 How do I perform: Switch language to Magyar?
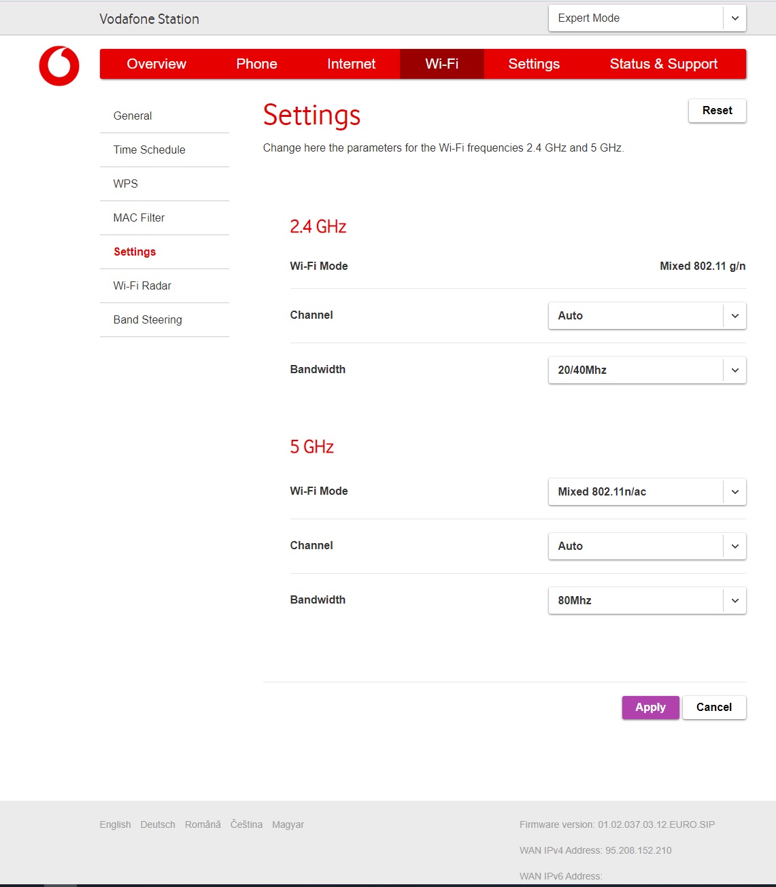[x=288, y=824]
